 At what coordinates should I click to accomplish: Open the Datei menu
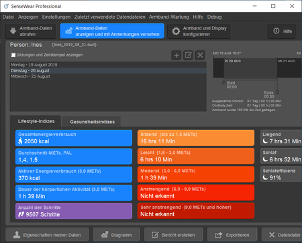8,17
